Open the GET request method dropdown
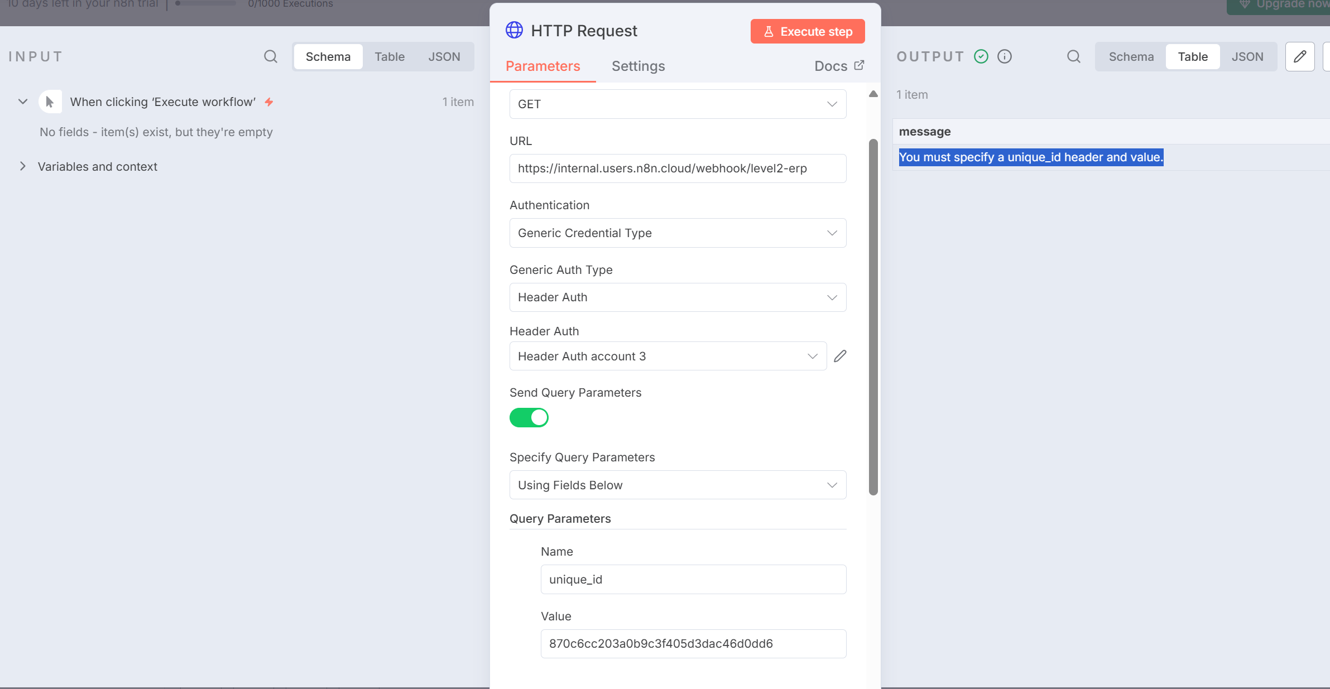The image size is (1330, 689). (x=677, y=104)
